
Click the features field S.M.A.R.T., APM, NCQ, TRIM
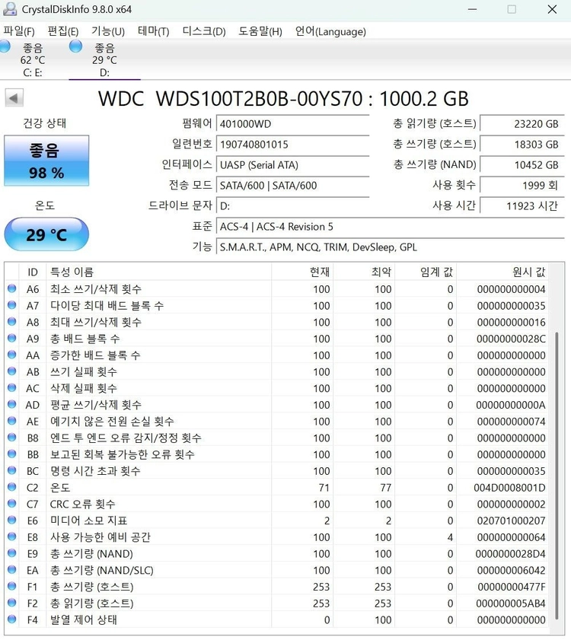coord(390,247)
